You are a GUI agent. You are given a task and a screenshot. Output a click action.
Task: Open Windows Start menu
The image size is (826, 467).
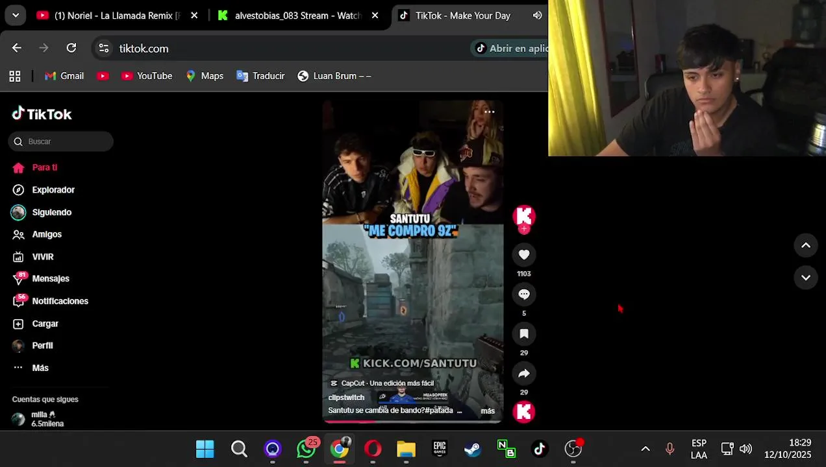click(205, 449)
